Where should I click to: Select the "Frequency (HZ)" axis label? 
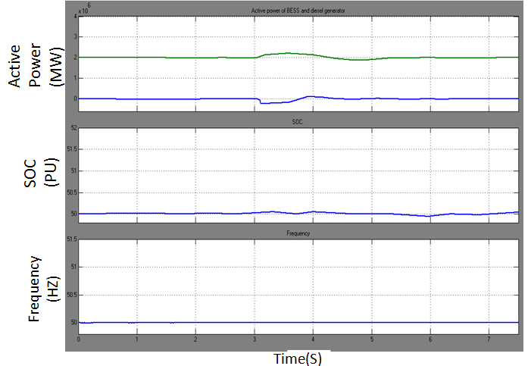(x=44, y=289)
